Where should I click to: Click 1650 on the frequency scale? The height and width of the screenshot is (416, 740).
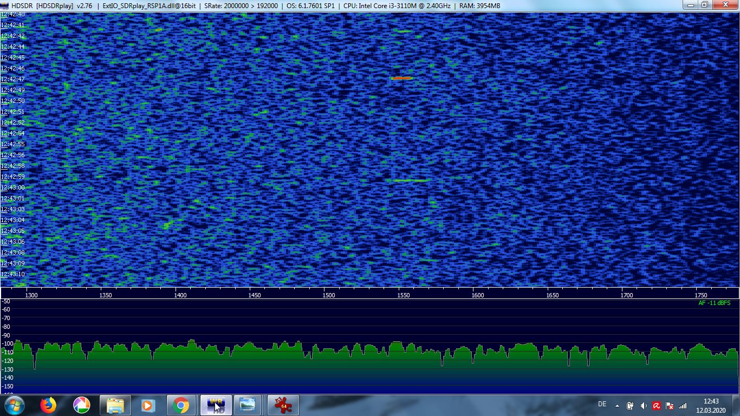[x=552, y=295]
